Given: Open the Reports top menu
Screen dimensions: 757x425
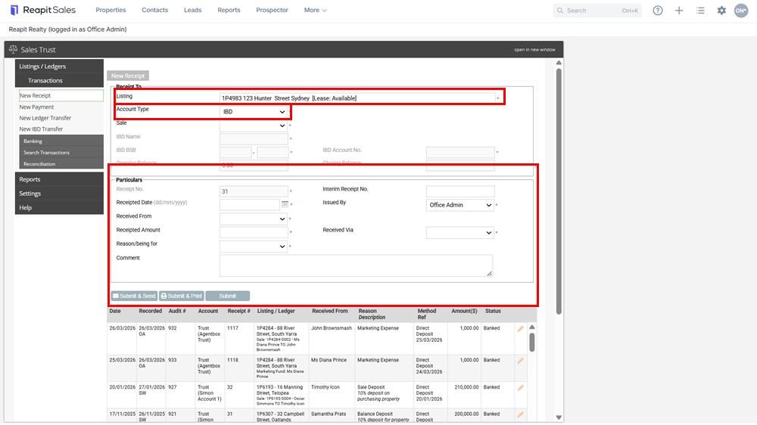Looking at the screenshot, I should click(229, 10).
